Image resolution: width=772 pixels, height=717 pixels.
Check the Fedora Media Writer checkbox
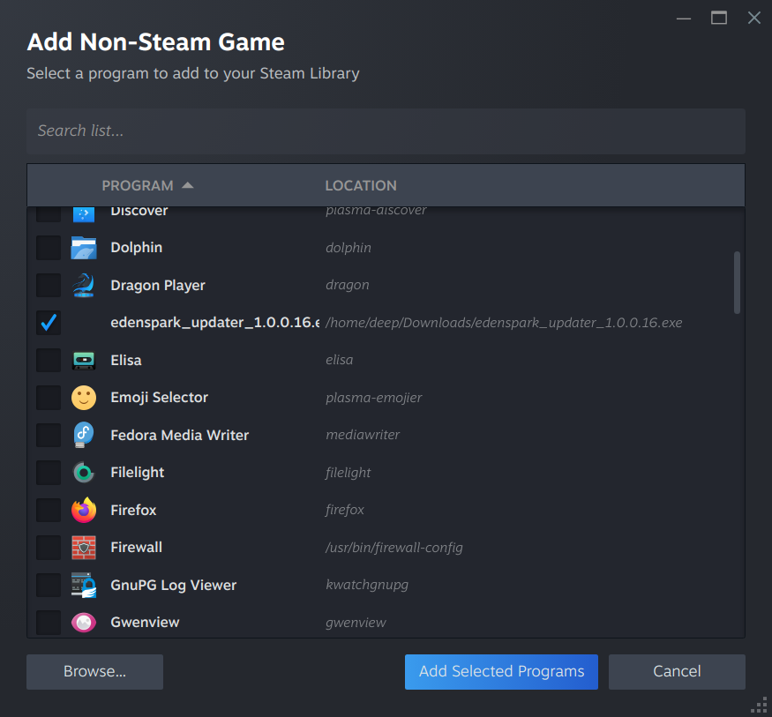tap(49, 435)
